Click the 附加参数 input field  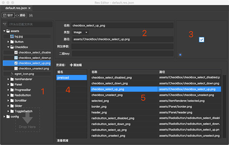point(123,46)
